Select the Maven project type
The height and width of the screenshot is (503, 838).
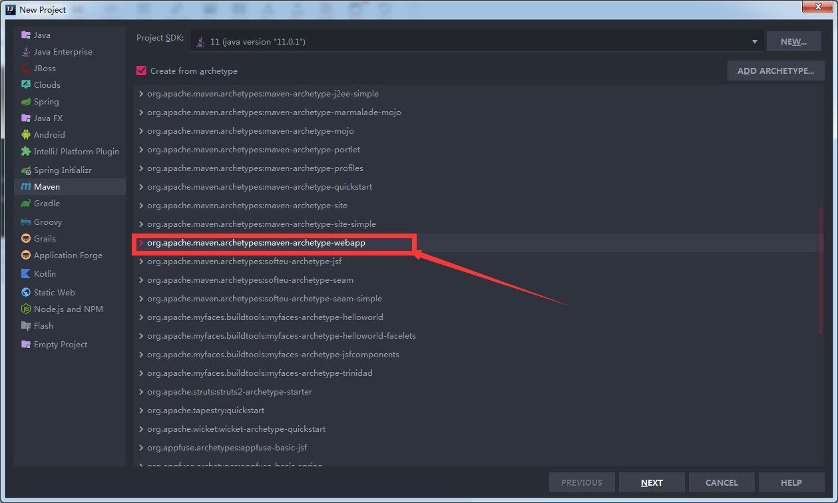coord(45,186)
